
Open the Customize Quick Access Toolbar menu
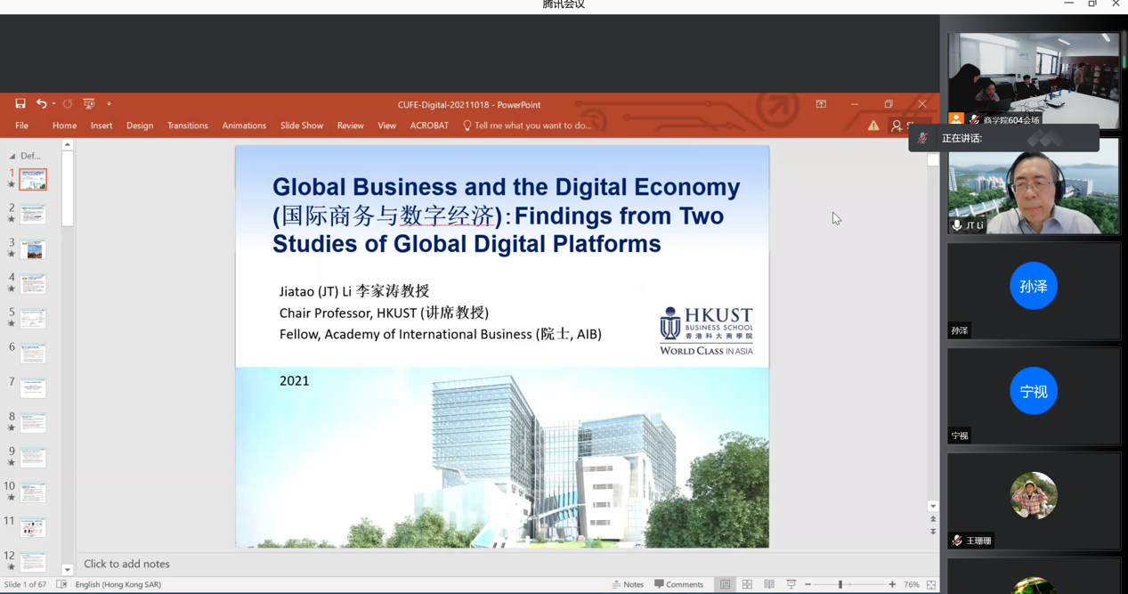click(110, 104)
